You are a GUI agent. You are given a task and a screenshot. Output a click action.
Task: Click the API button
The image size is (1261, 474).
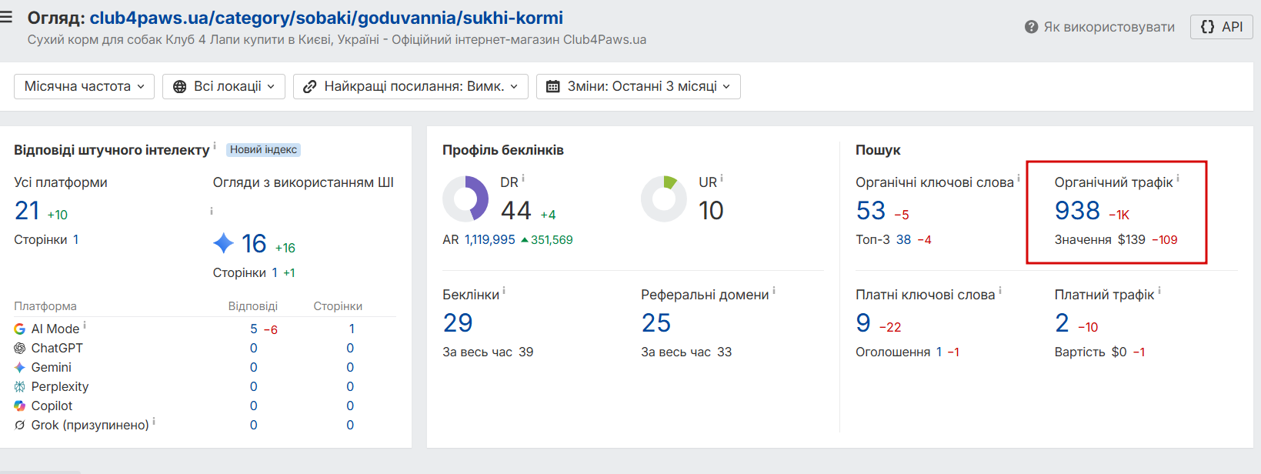[1222, 27]
